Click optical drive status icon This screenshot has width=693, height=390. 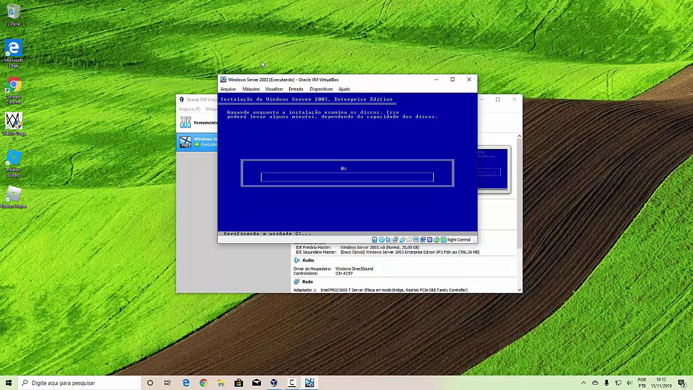click(382, 239)
